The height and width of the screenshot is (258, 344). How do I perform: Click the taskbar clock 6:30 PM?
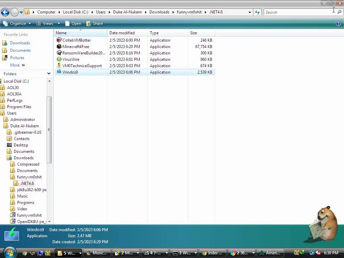pyautogui.click(x=331, y=253)
